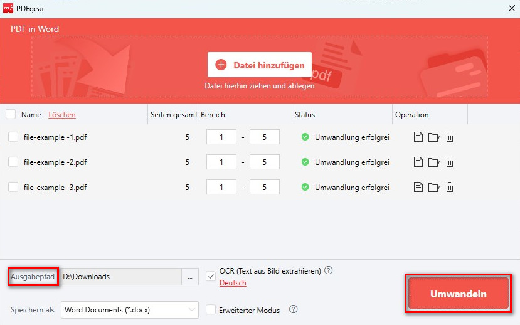Show help for Erweiterter Modus
The height and width of the screenshot is (325, 520).
[293, 309]
